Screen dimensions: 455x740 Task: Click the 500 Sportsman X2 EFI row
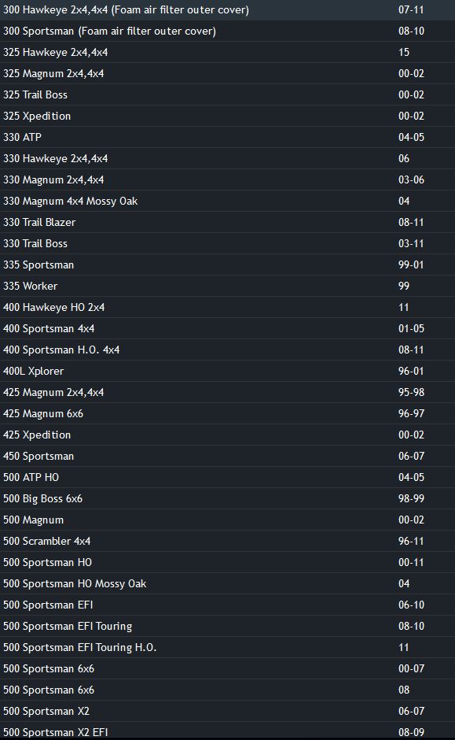click(x=228, y=731)
